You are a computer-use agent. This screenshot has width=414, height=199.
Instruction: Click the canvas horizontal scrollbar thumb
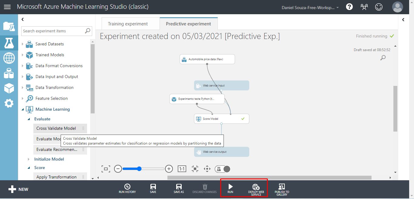[x=269, y=178]
